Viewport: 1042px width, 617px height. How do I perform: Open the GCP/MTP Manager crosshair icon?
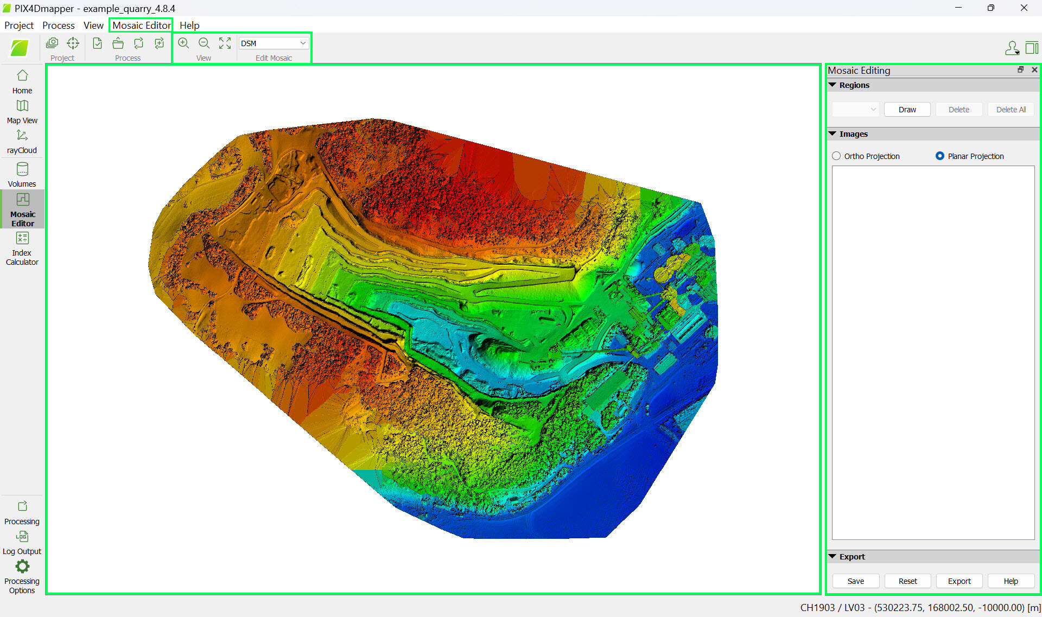click(73, 43)
